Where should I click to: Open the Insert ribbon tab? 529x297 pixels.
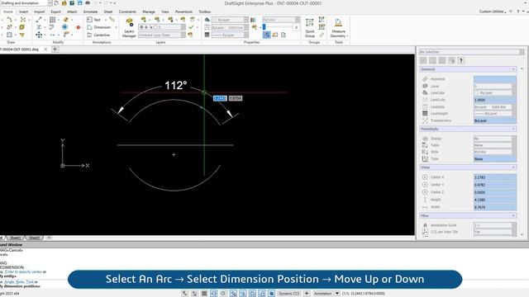coord(24,12)
